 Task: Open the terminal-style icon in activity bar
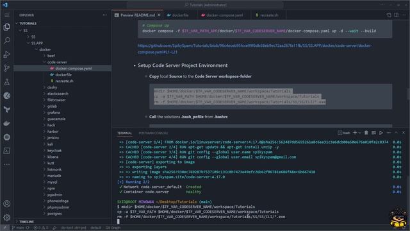click(x=7, y=151)
